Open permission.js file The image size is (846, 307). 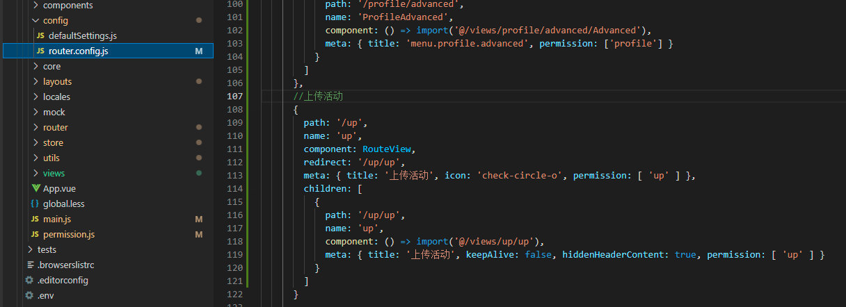coord(69,234)
